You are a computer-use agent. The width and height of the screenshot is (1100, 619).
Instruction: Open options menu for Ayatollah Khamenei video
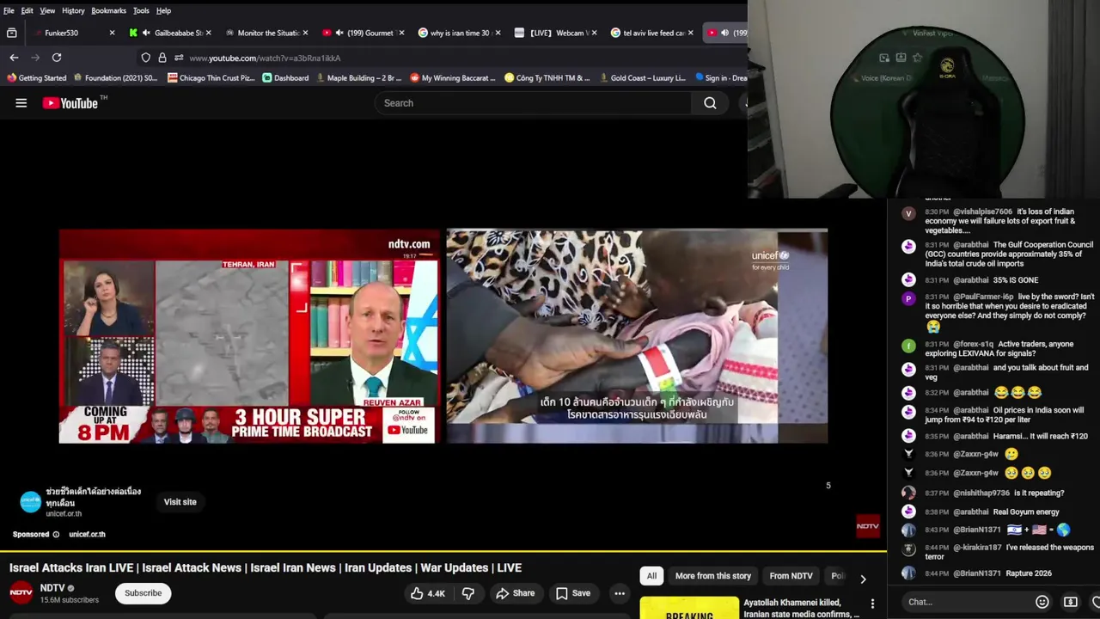point(872,604)
